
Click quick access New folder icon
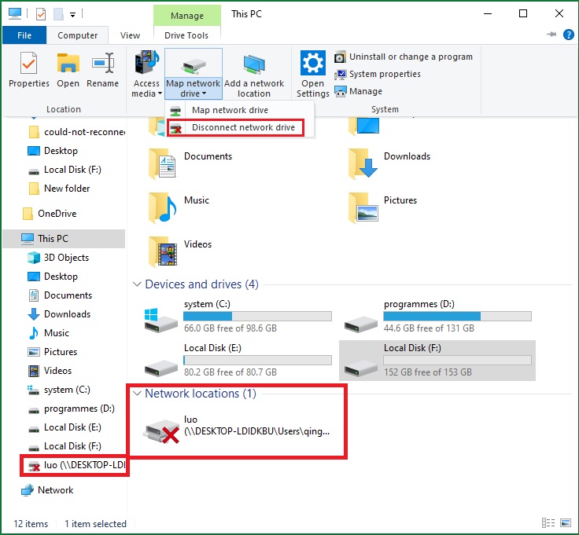[x=58, y=14]
